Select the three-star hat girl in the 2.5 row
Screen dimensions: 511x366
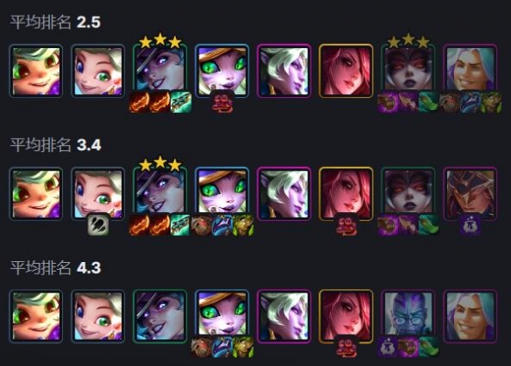point(160,71)
